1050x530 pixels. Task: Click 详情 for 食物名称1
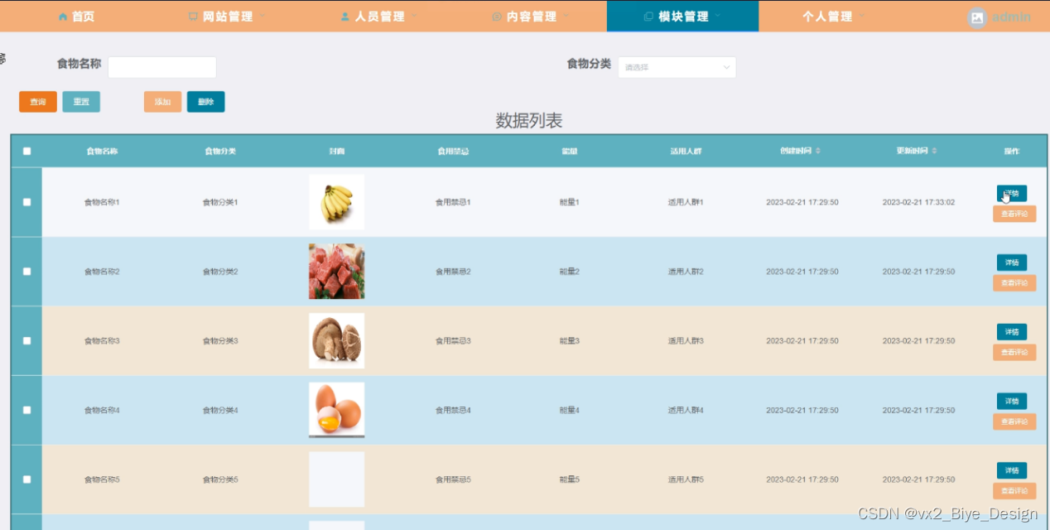(1012, 194)
